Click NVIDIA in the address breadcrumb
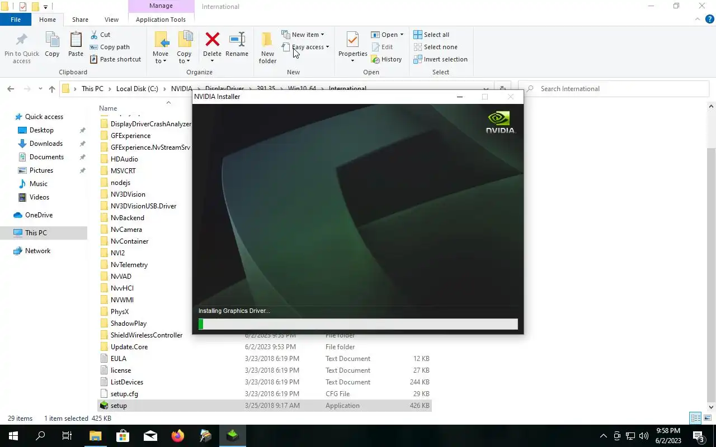 click(182, 89)
